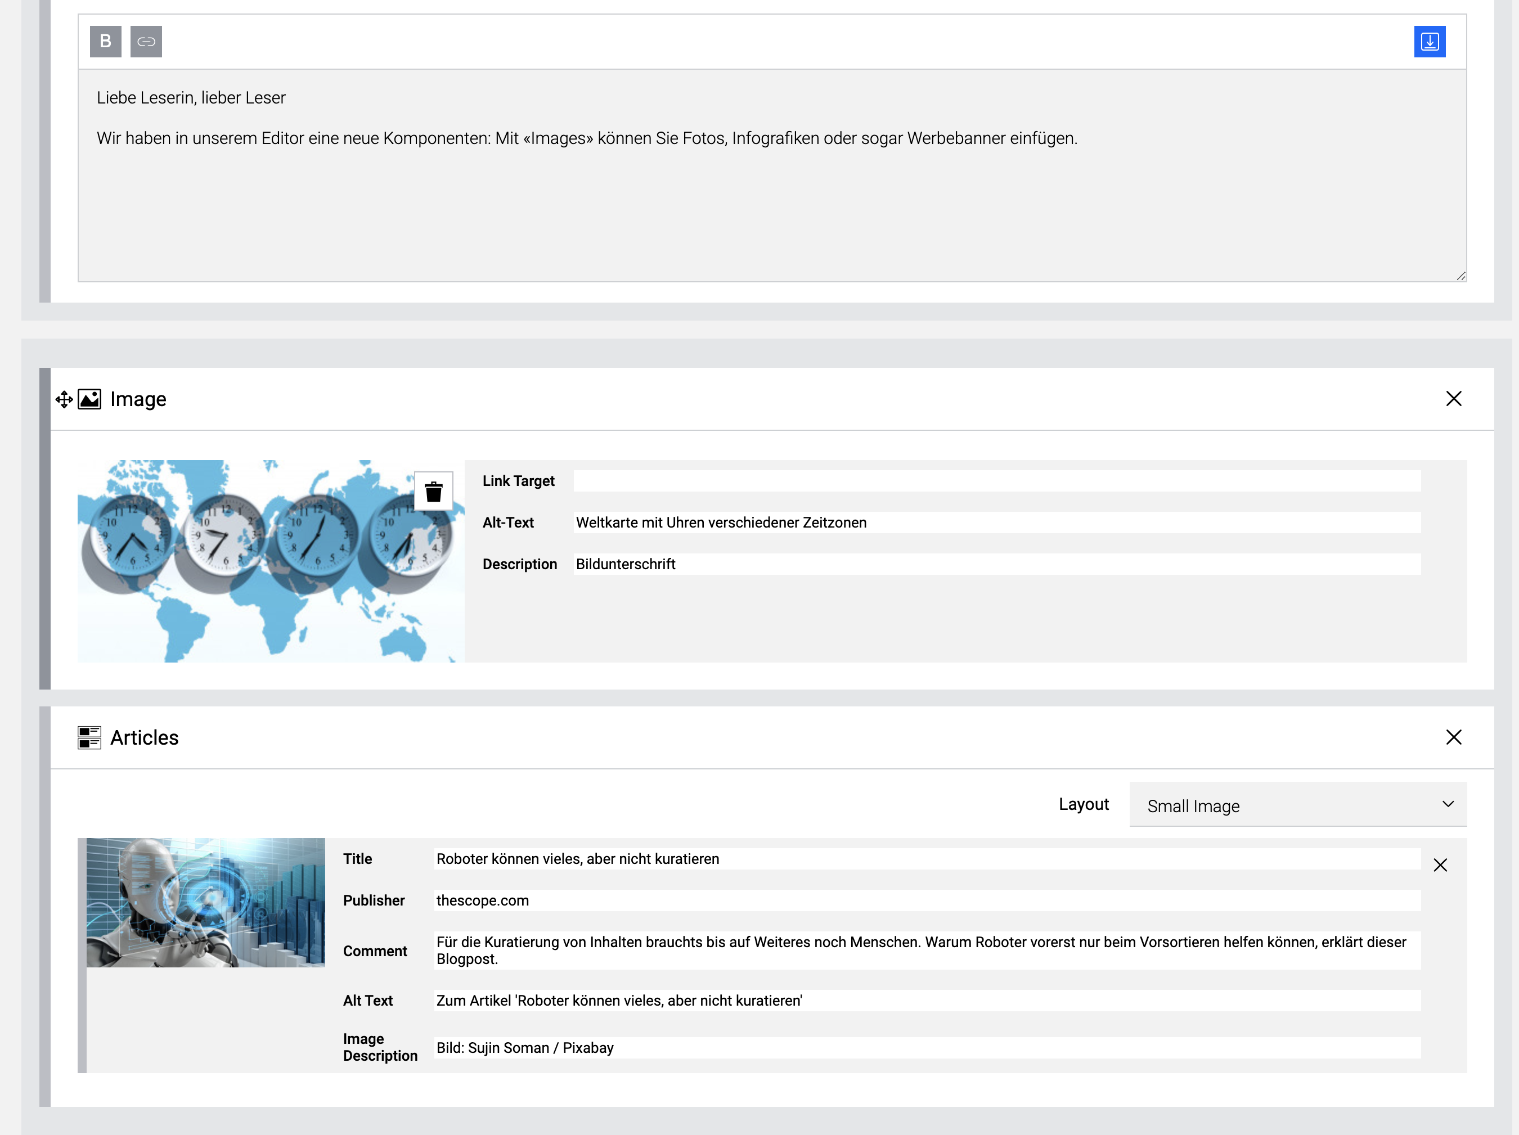1519x1135 pixels.
Task: Edit the article Alt Text field
Action: 927,1001
